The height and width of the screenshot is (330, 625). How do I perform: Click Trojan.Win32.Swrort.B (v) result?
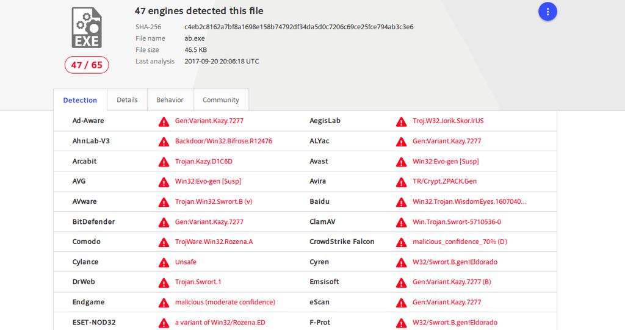(214, 202)
